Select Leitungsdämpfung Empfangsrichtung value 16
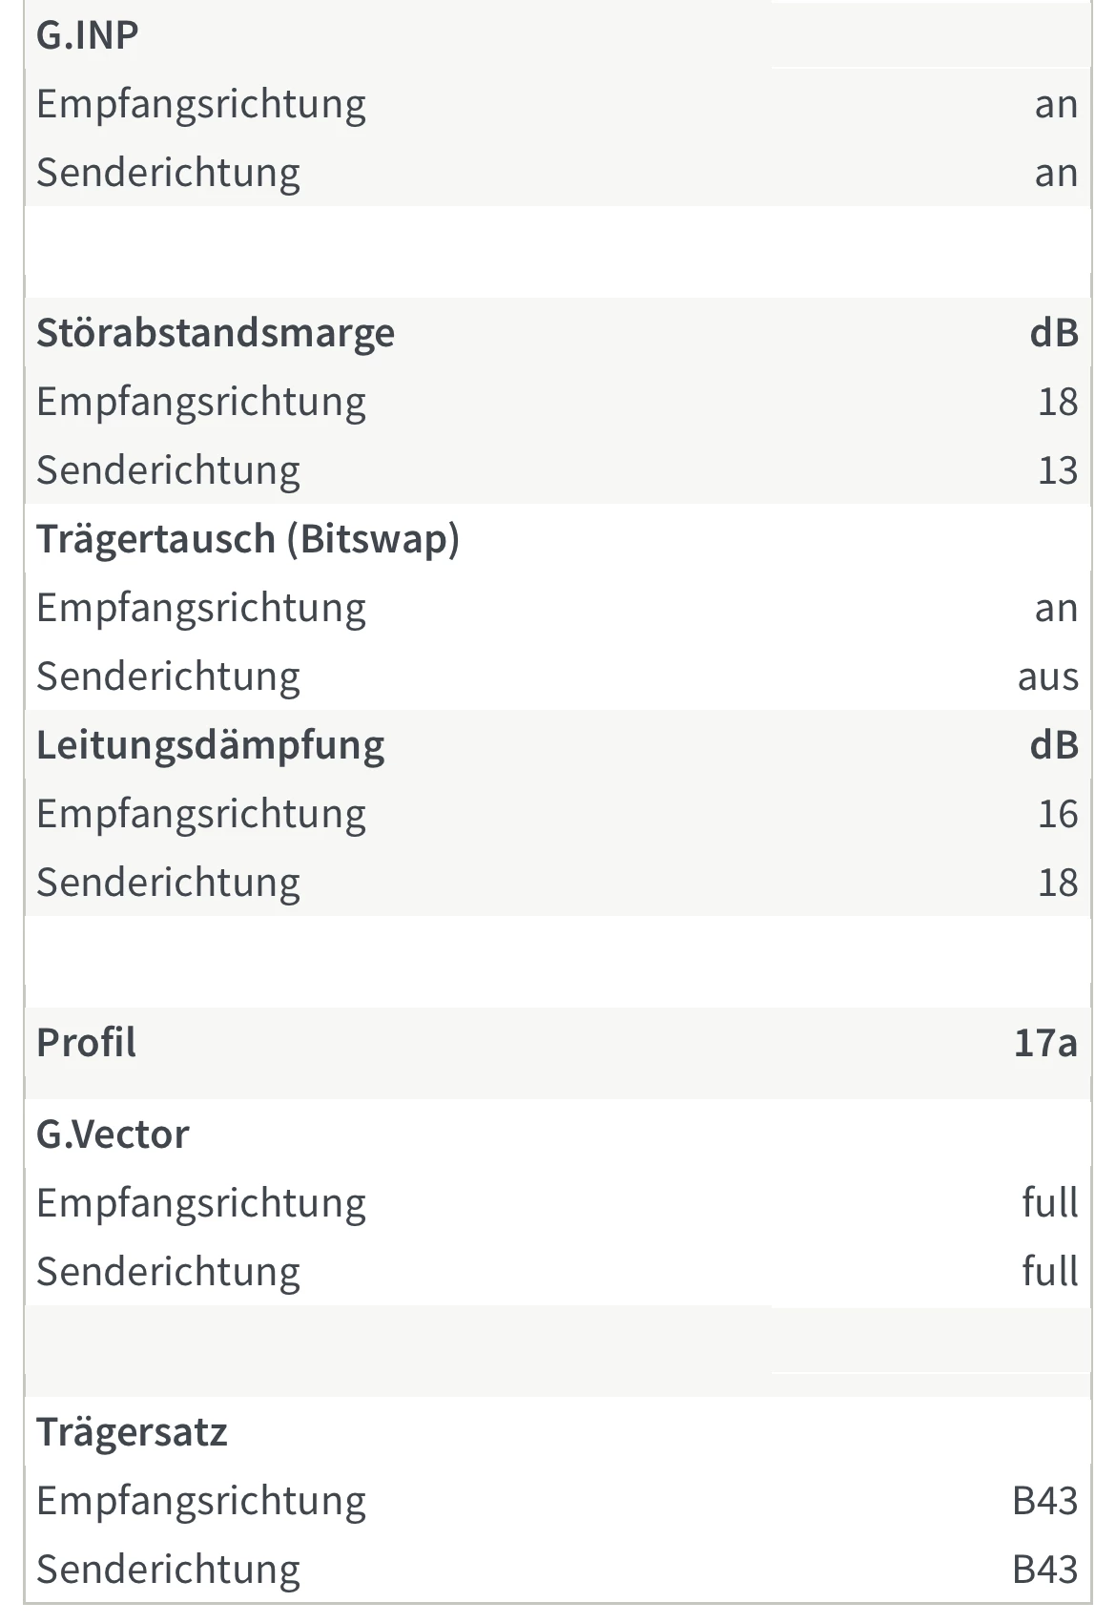 coord(1058,814)
